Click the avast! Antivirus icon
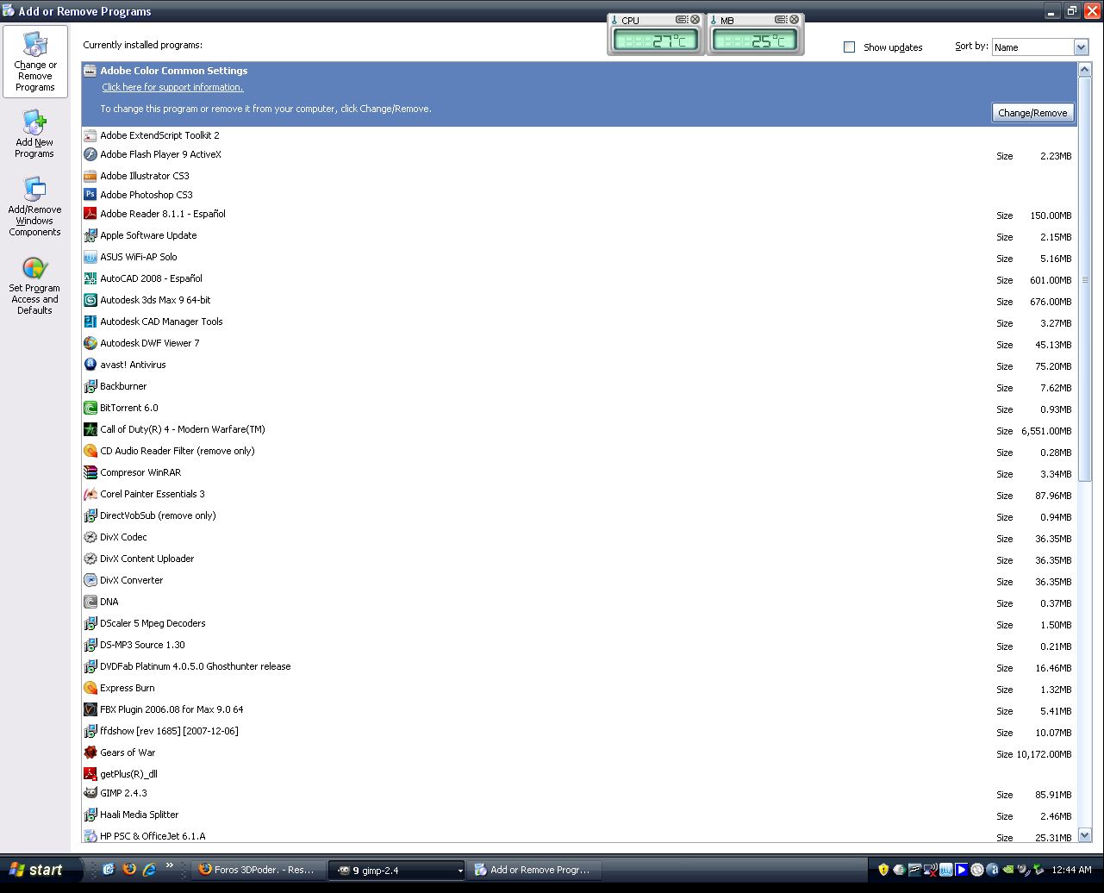The height and width of the screenshot is (893, 1104). [90, 365]
